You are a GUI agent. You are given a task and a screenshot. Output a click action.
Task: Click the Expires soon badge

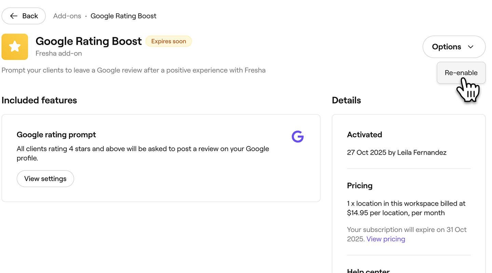pyautogui.click(x=168, y=41)
